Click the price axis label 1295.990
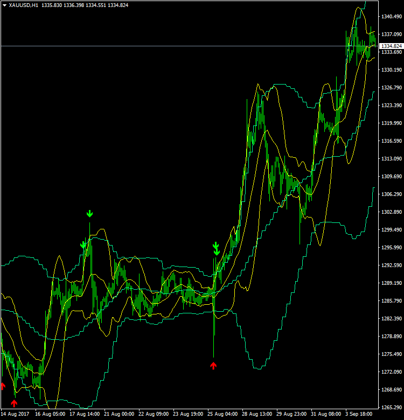This screenshot has height=420, width=404. 392,248
